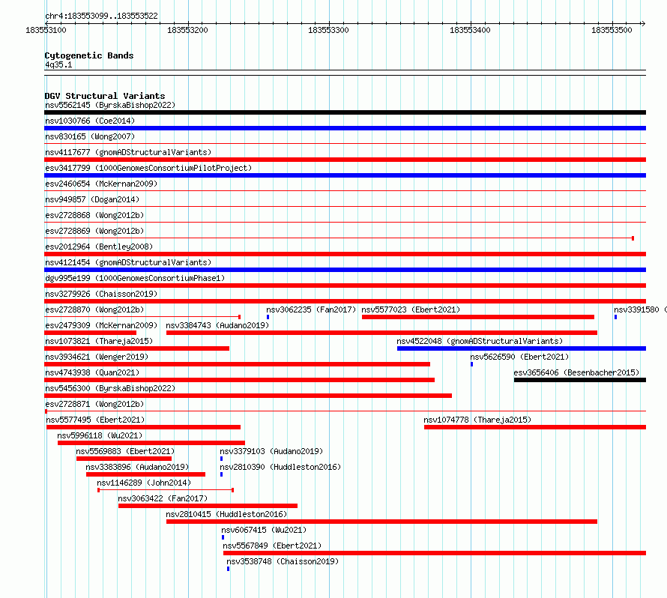Viewport: 667px width, 598px height.
Task: Select esv3656406 (Besenbacher2015) label
Action: point(576,372)
